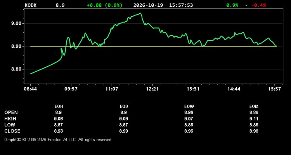Viewport: 291px width, 155px height.
Task: Click the EOH column header
Action: click(x=59, y=107)
